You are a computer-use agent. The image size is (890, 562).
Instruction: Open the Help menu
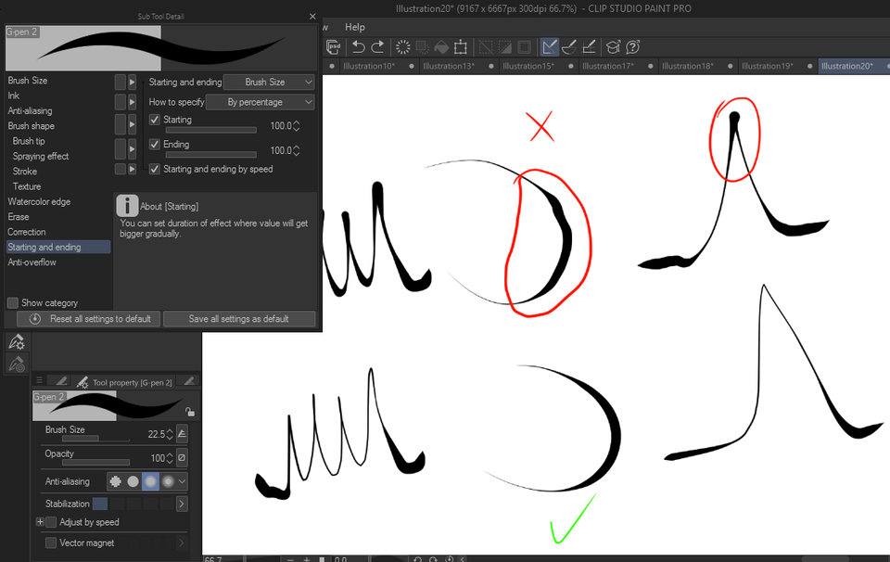(355, 27)
